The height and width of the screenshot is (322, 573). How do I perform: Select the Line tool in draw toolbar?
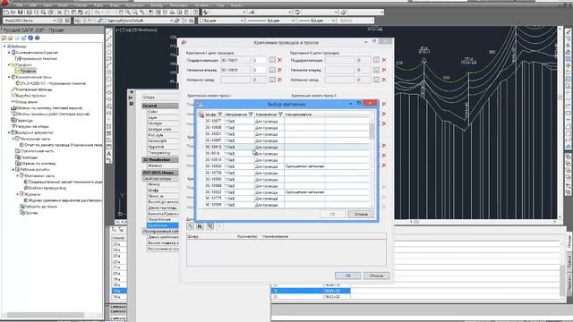109,32
